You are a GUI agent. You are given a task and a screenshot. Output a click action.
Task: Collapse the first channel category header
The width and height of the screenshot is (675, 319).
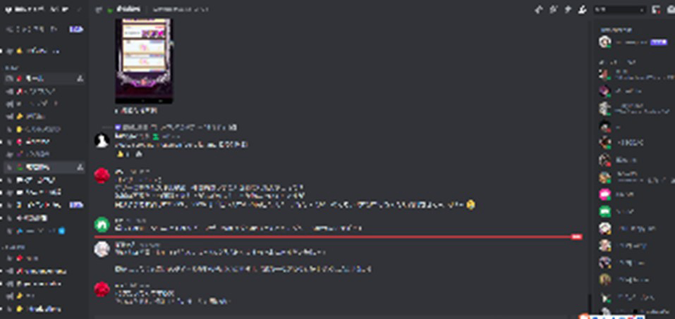pyautogui.click(x=12, y=68)
